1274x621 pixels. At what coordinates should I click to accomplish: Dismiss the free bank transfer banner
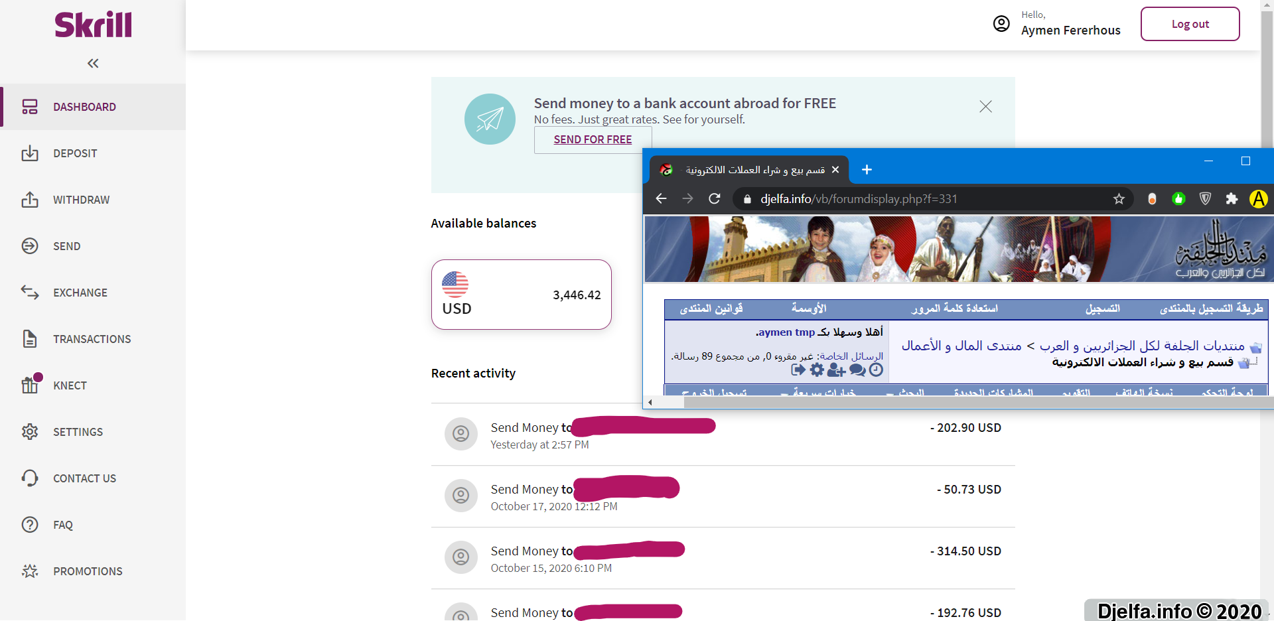pos(985,106)
